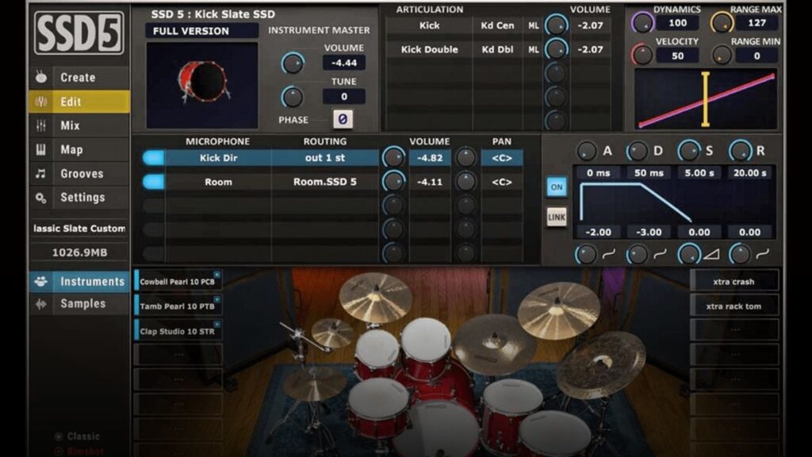This screenshot has width=812, height=457.
Task: Select the Tamb Pearl 10 PTB slot
Action: 178,306
